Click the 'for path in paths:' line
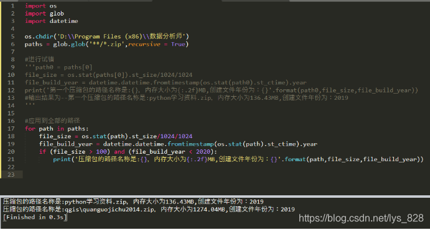Image resolution: width=430 pixels, height=230 pixels. pos(57,128)
